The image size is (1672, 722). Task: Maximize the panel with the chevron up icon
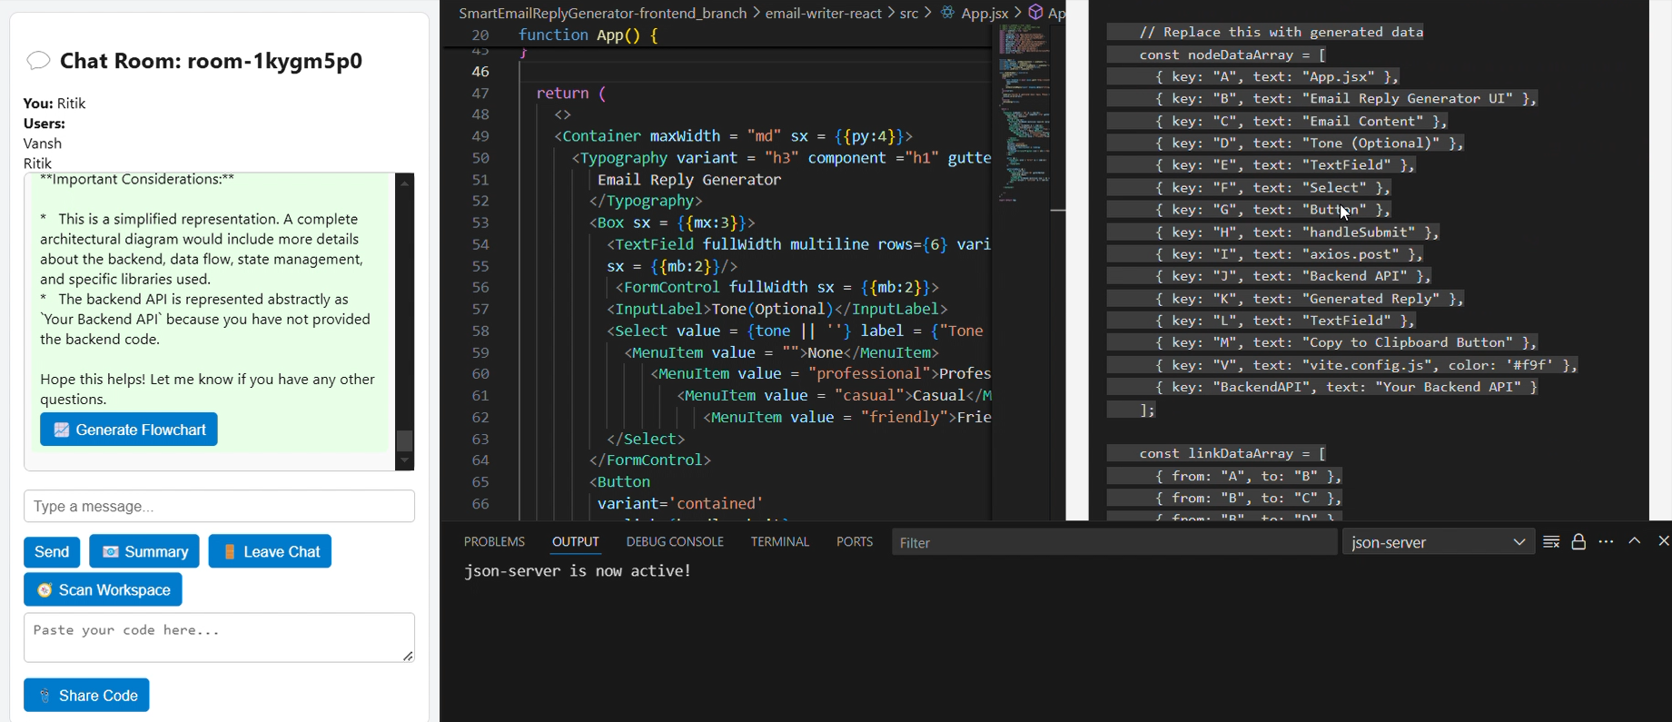point(1635,540)
